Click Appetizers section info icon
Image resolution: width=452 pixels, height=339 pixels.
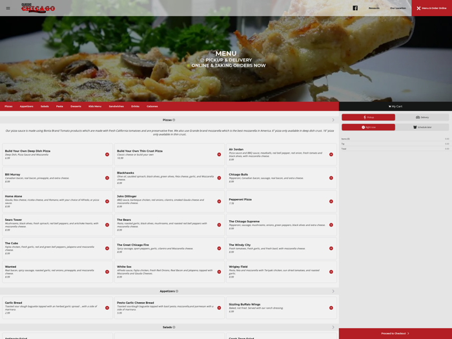[177, 291]
